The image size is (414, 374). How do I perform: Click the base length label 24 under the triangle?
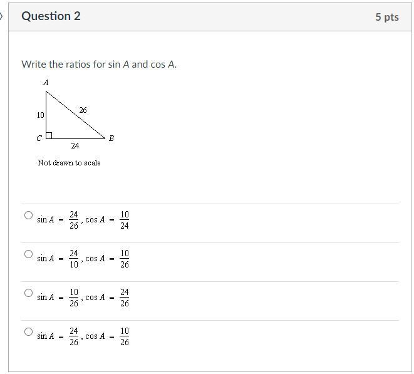coord(75,146)
